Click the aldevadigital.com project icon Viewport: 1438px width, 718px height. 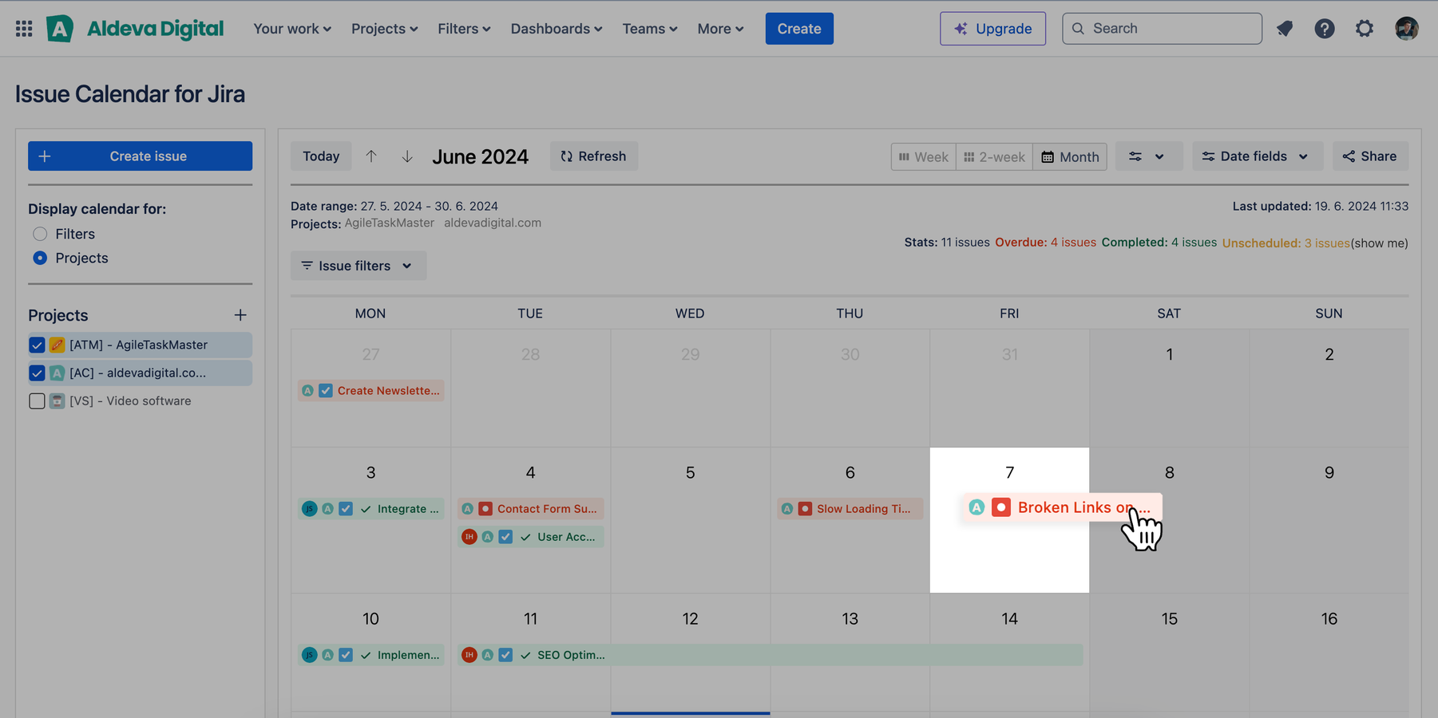point(57,373)
